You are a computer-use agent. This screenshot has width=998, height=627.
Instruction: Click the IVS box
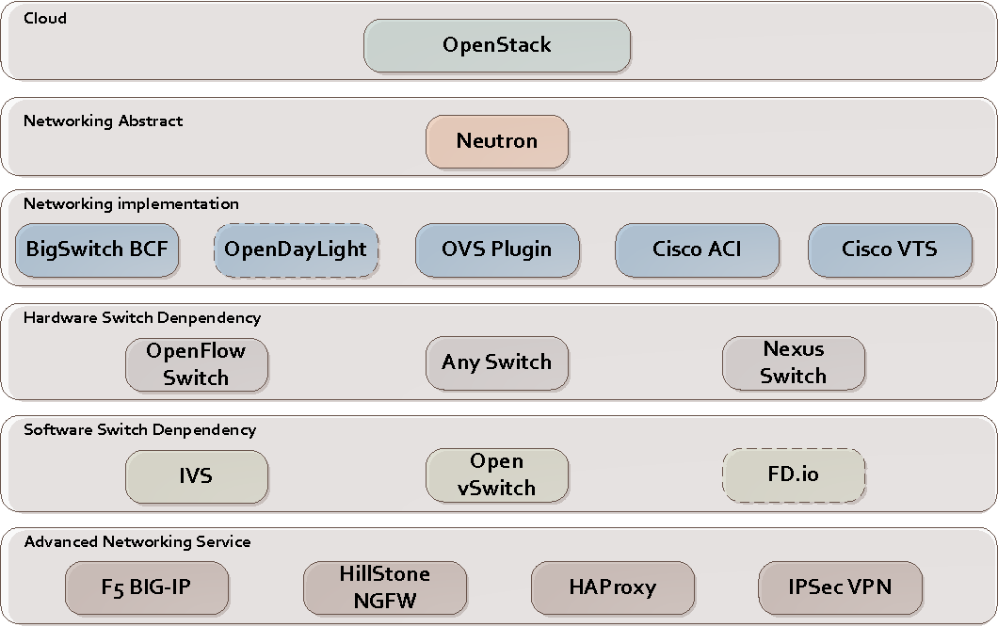pos(197,476)
